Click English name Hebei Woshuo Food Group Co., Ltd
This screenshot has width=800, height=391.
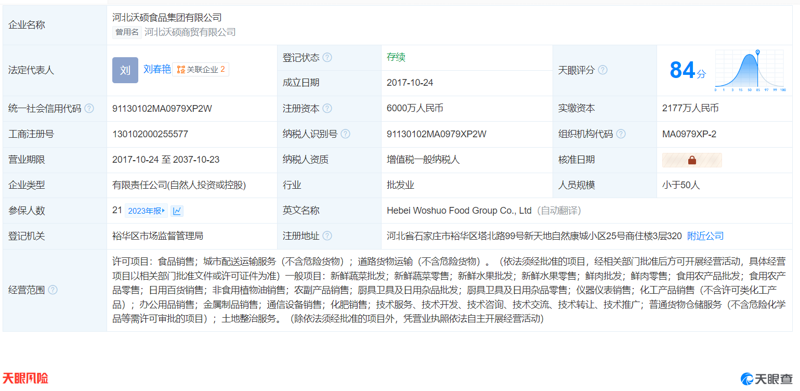click(459, 211)
